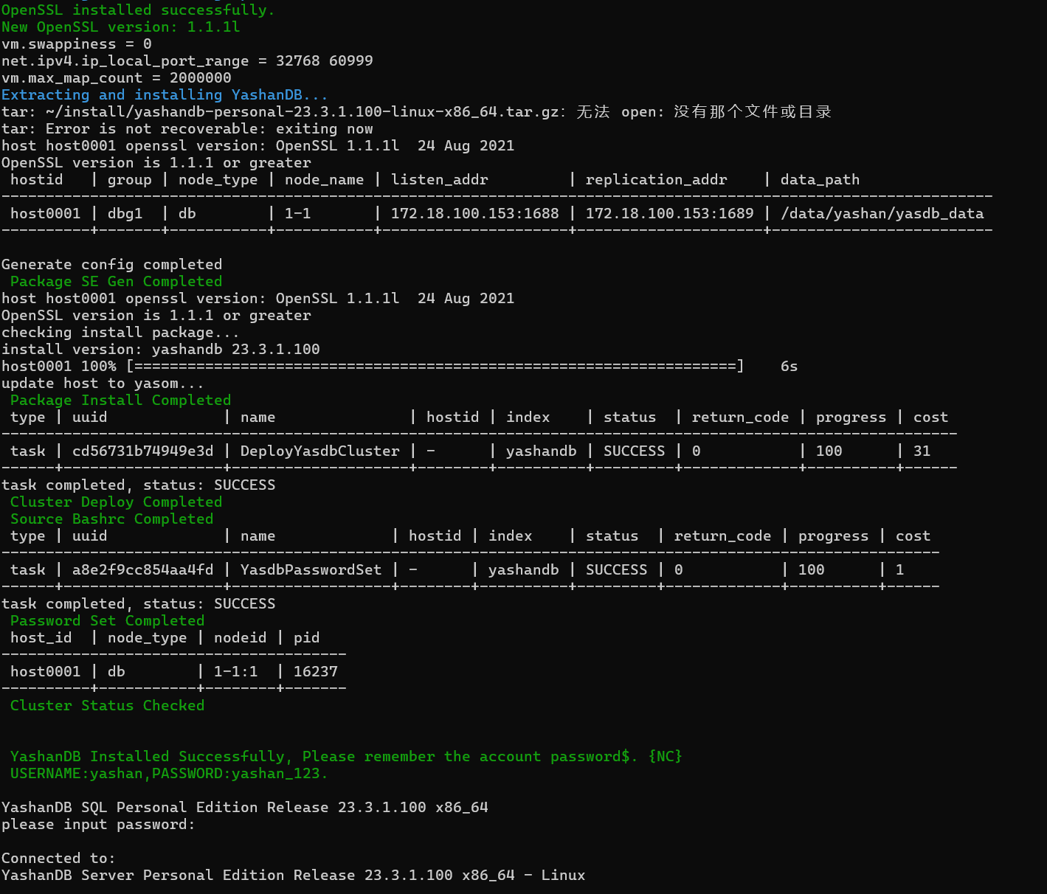Click the "group" column header
This screenshot has height=894, width=1047.
pos(130,180)
